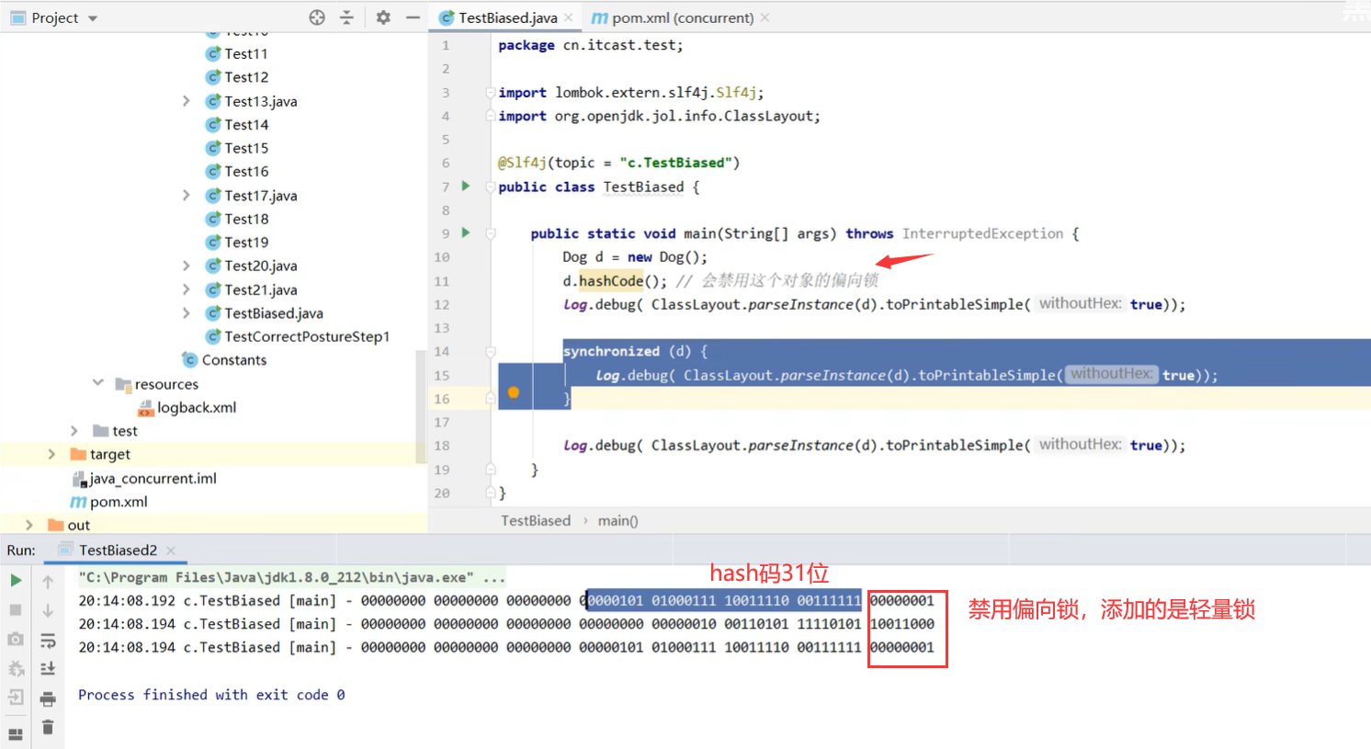Image resolution: width=1371 pixels, height=749 pixels.
Task: Expand TestBiased.java tree node
Action: [187, 313]
